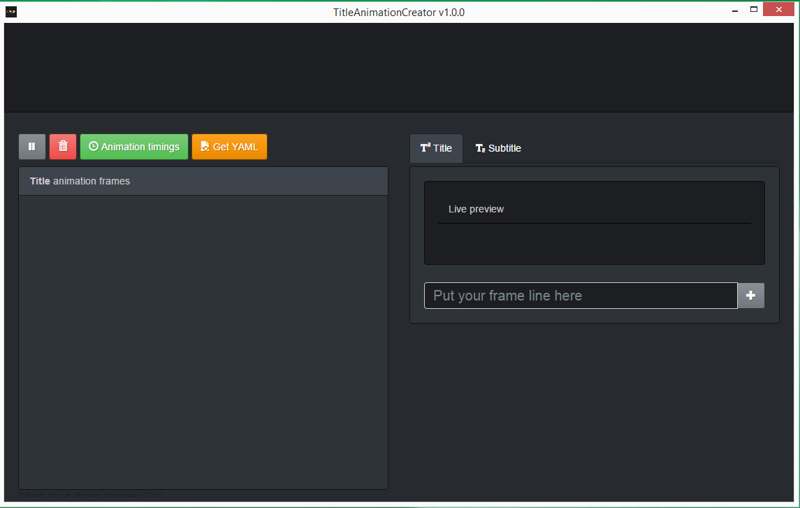This screenshot has height=508, width=800.
Task: Add the frame line with the plus button
Action: pos(750,296)
